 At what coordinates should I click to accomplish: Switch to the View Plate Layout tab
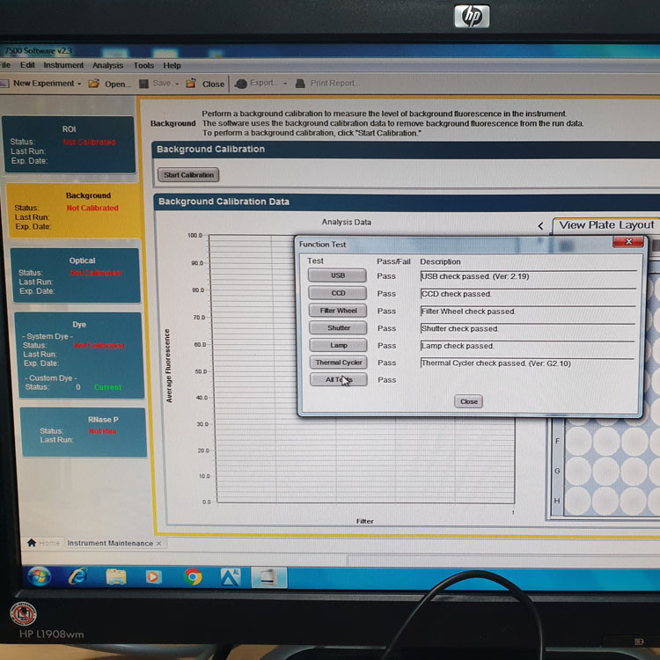click(x=606, y=225)
